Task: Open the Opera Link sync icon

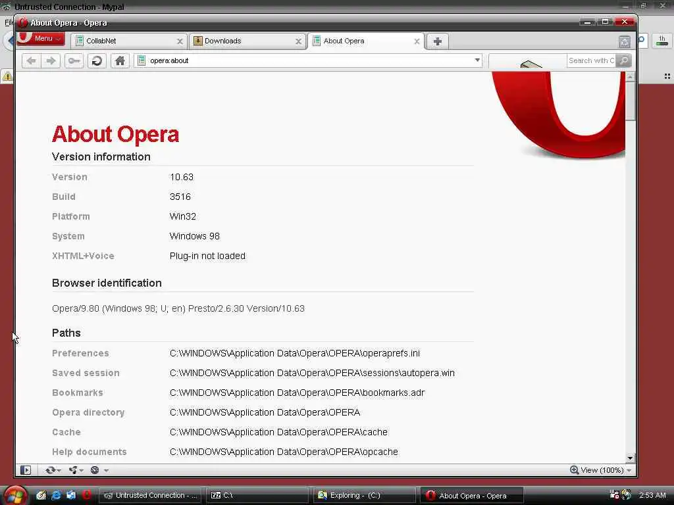Action: point(50,470)
